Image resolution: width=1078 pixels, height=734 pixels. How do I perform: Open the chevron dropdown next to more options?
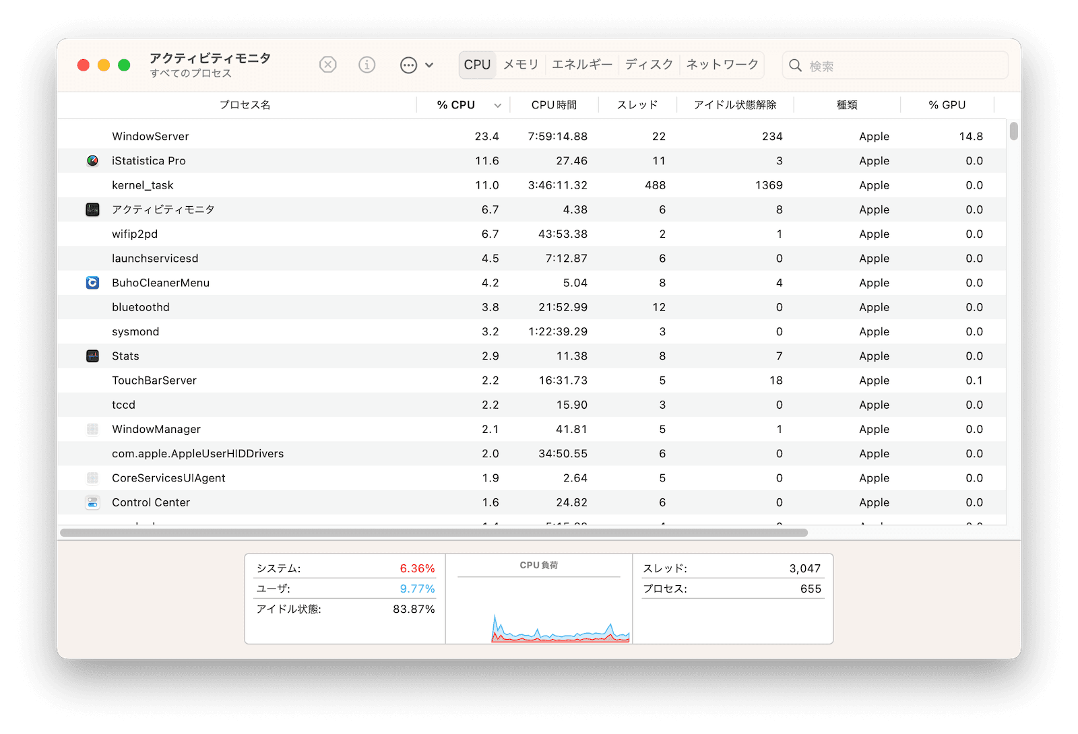pos(429,66)
